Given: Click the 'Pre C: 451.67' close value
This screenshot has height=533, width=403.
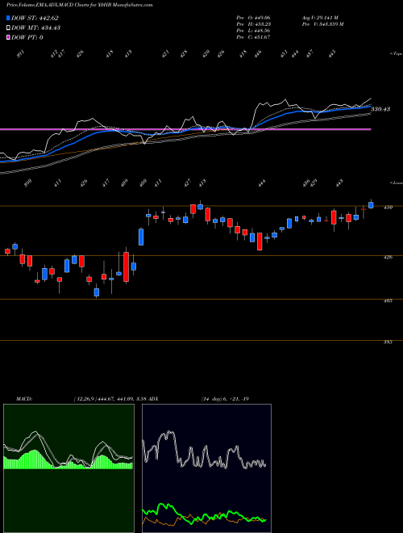Looking at the screenshot, I should (x=253, y=37).
